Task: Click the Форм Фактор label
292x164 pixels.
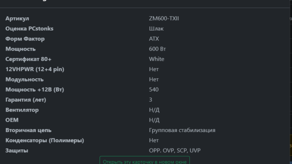Action: coord(25,39)
